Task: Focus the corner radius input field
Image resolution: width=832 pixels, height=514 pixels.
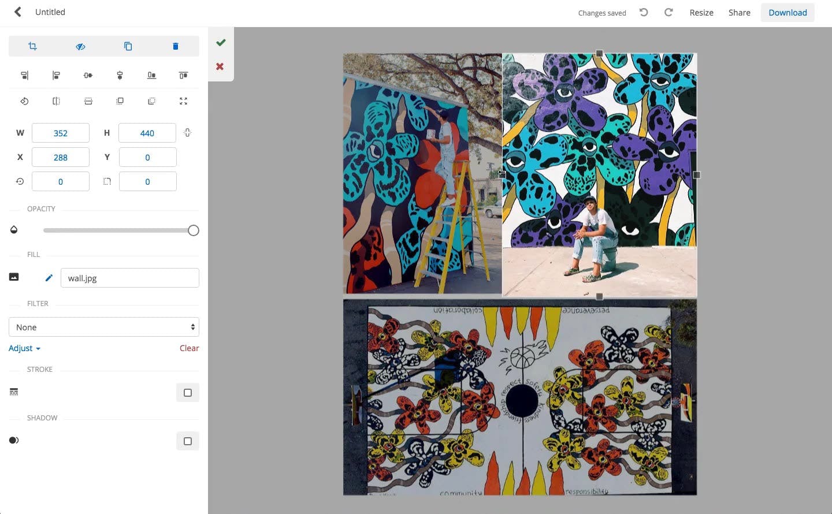Action: [148, 181]
